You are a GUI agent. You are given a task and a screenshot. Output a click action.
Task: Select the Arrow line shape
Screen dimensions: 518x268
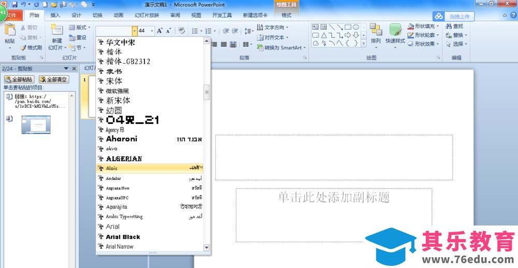(x=340, y=27)
